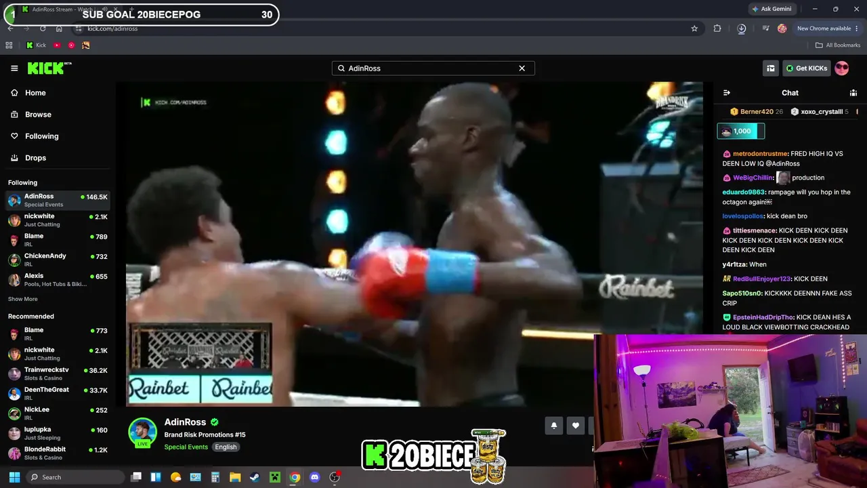Screen dimensions: 867x488
Task: Click the Special Events category link
Action: 186,447
